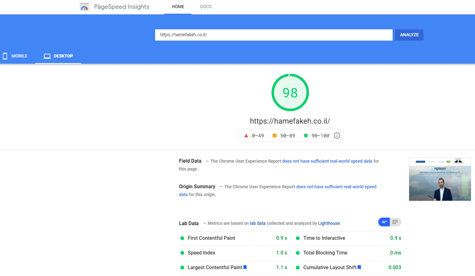Screen dimensions: 475x276
Task: Expand the Total Blocking Time metric
Action: point(325,253)
